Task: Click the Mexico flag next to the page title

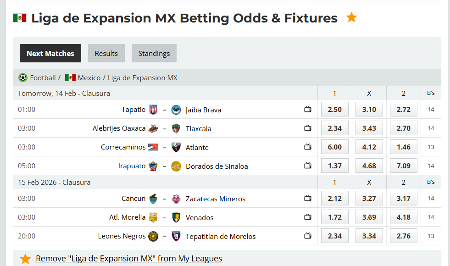Action: (x=19, y=18)
